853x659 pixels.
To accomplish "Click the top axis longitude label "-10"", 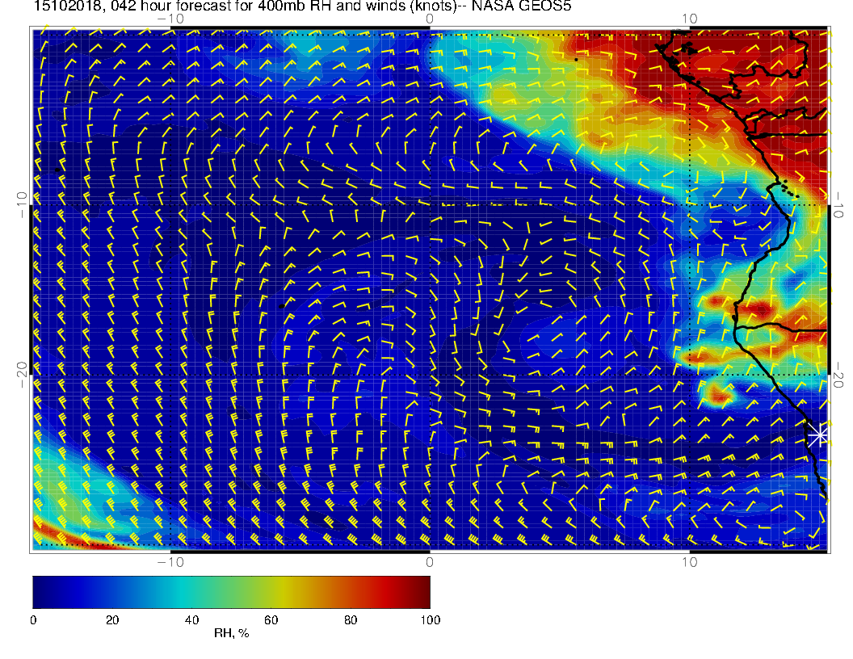I will coord(170,19).
